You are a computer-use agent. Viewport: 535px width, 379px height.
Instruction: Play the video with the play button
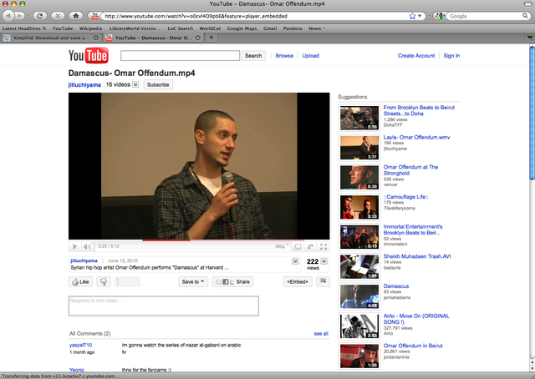74,246
